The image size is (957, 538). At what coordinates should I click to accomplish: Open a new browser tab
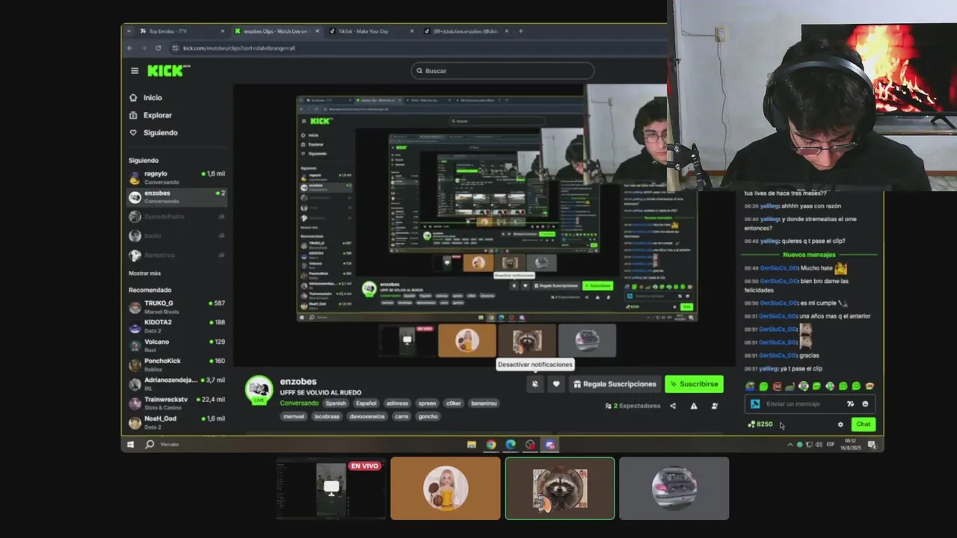(x=521, y=31)
